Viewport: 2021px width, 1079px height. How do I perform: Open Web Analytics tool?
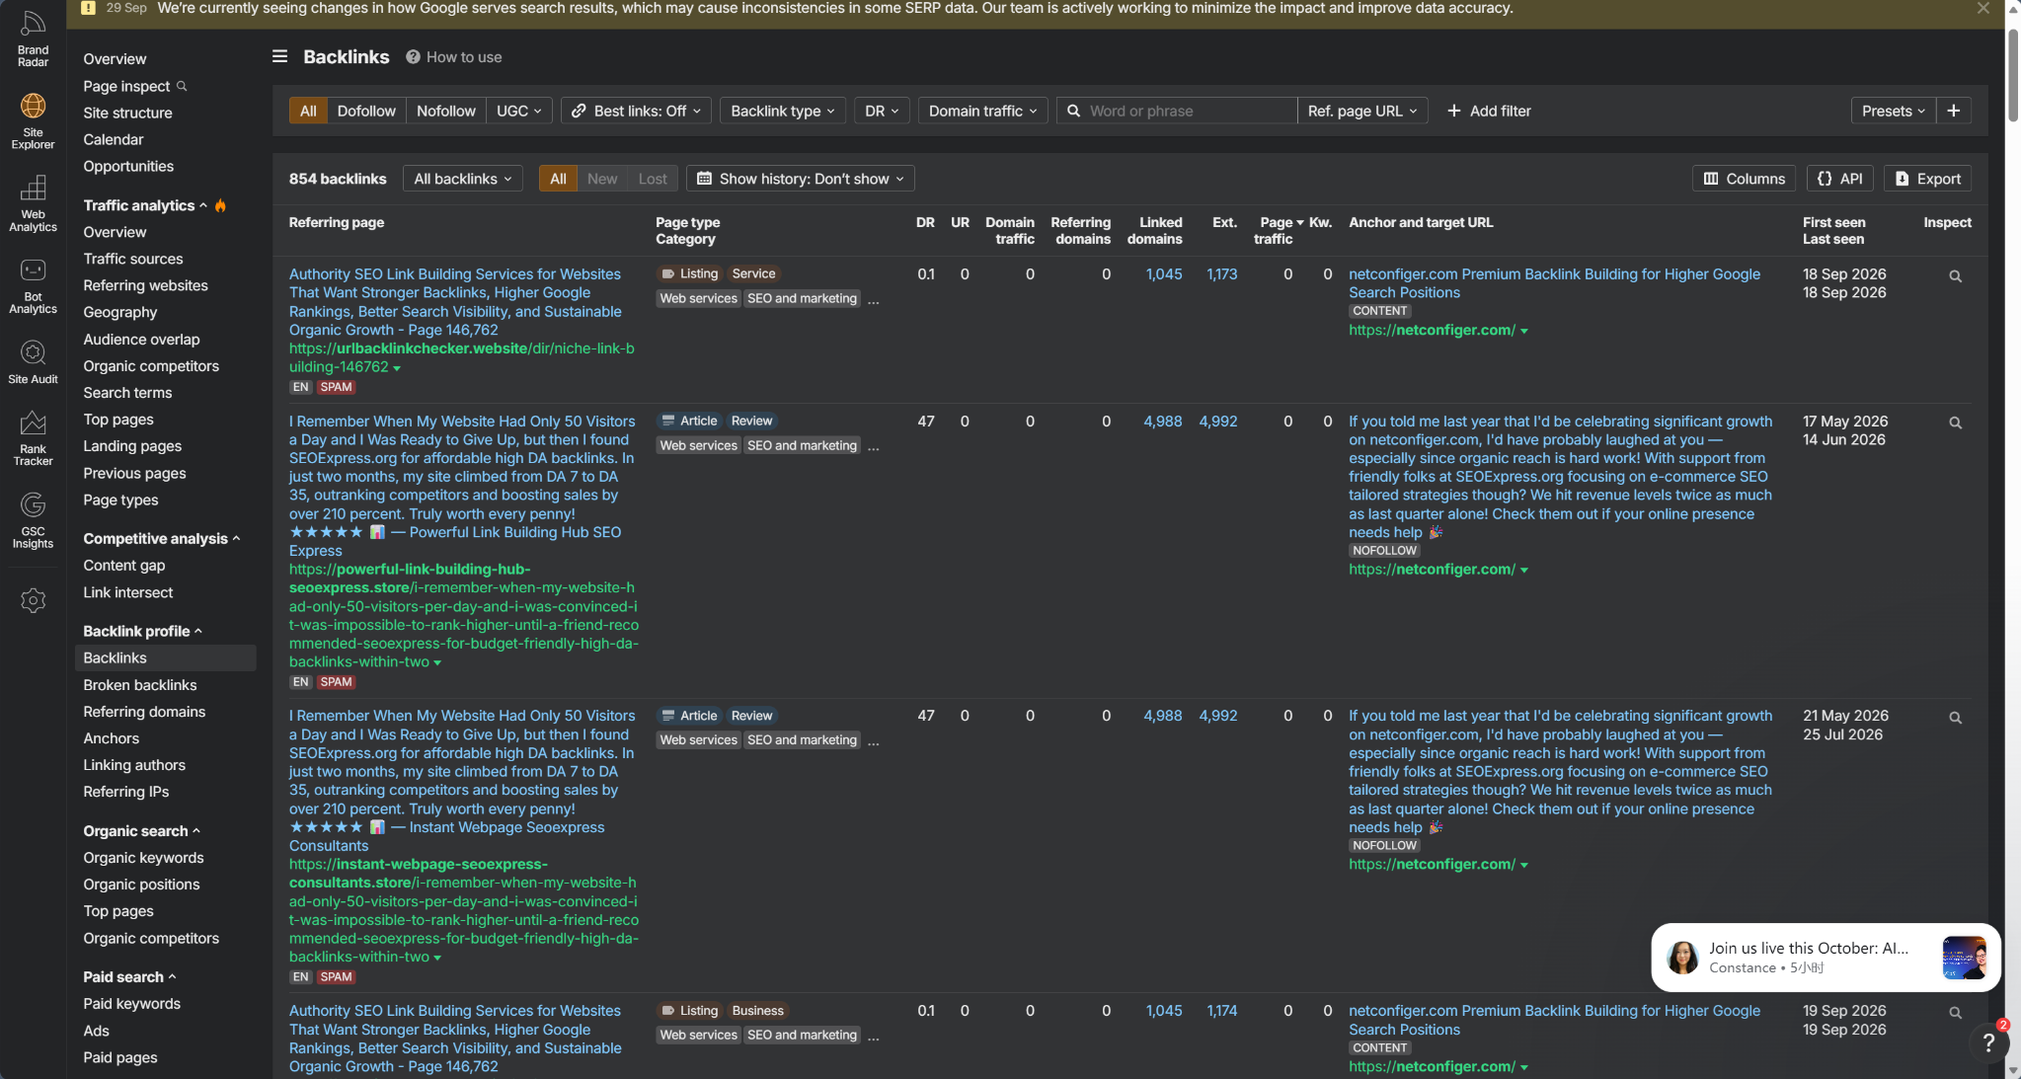click(33, 204)
